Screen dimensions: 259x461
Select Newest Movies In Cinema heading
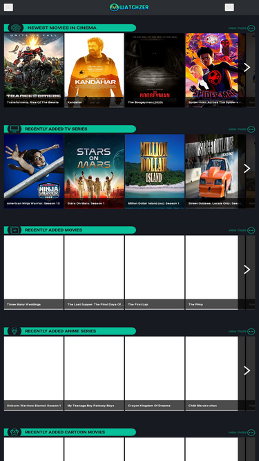click(62, 28)
